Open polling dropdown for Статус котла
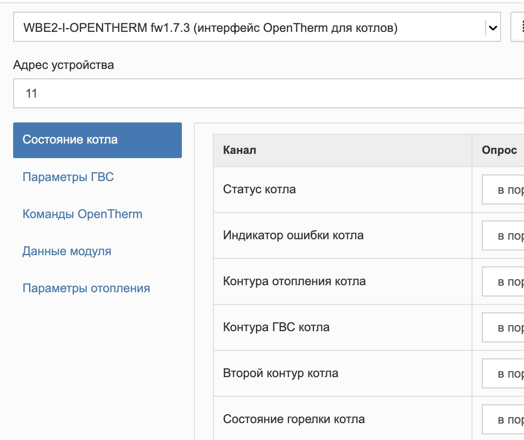 click(x=503, y=190)
